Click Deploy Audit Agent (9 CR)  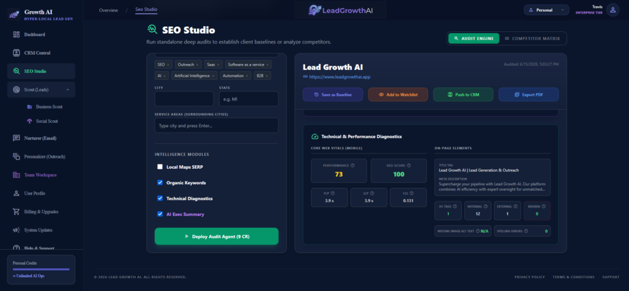[217, 236]
